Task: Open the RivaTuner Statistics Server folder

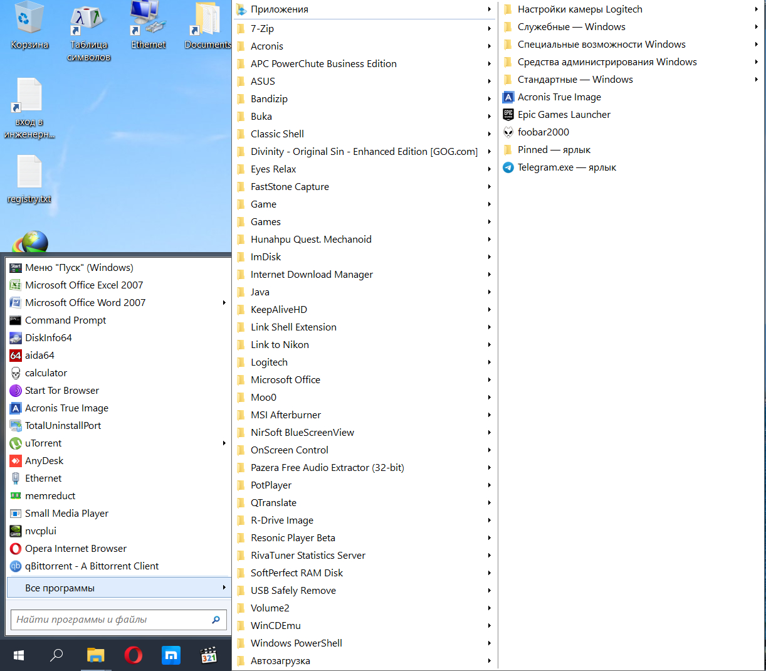Action: click(x=365, y=556)
